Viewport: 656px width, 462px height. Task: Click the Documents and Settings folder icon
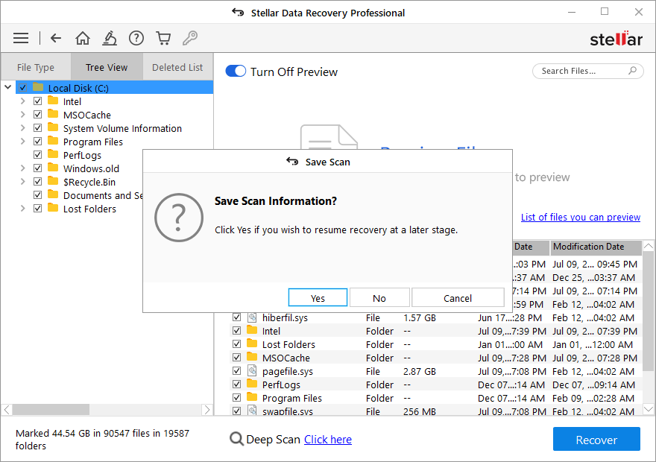[x=53, y=194]
